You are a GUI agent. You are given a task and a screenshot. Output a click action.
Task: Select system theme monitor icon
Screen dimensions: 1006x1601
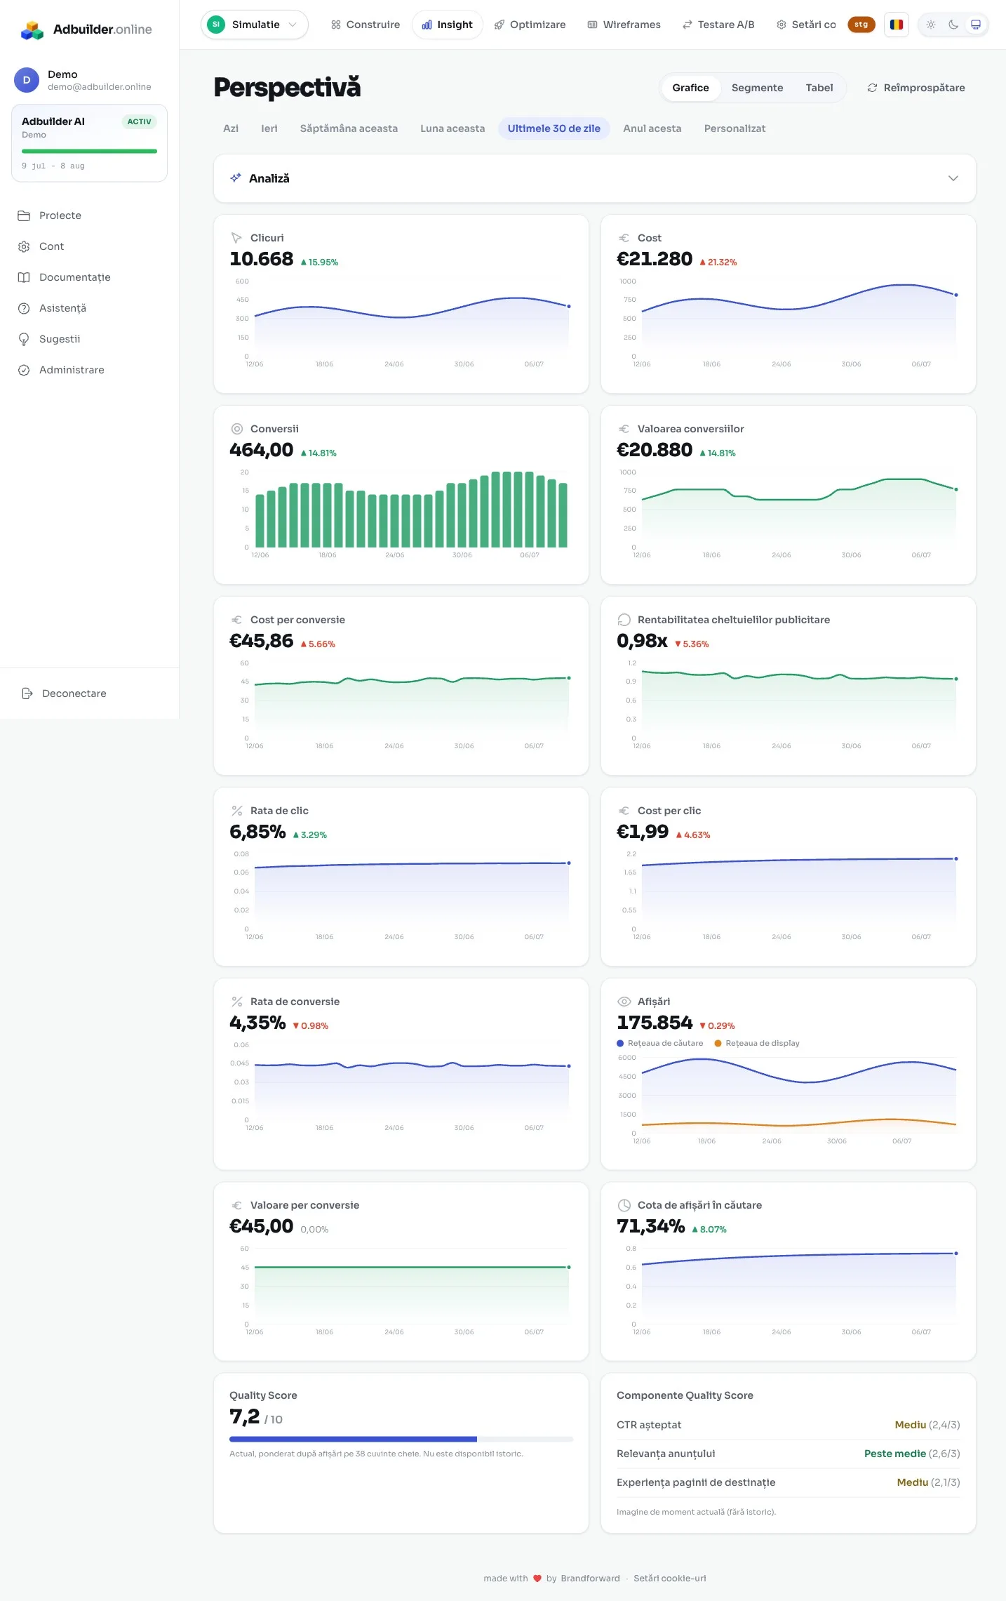[975, 25]
